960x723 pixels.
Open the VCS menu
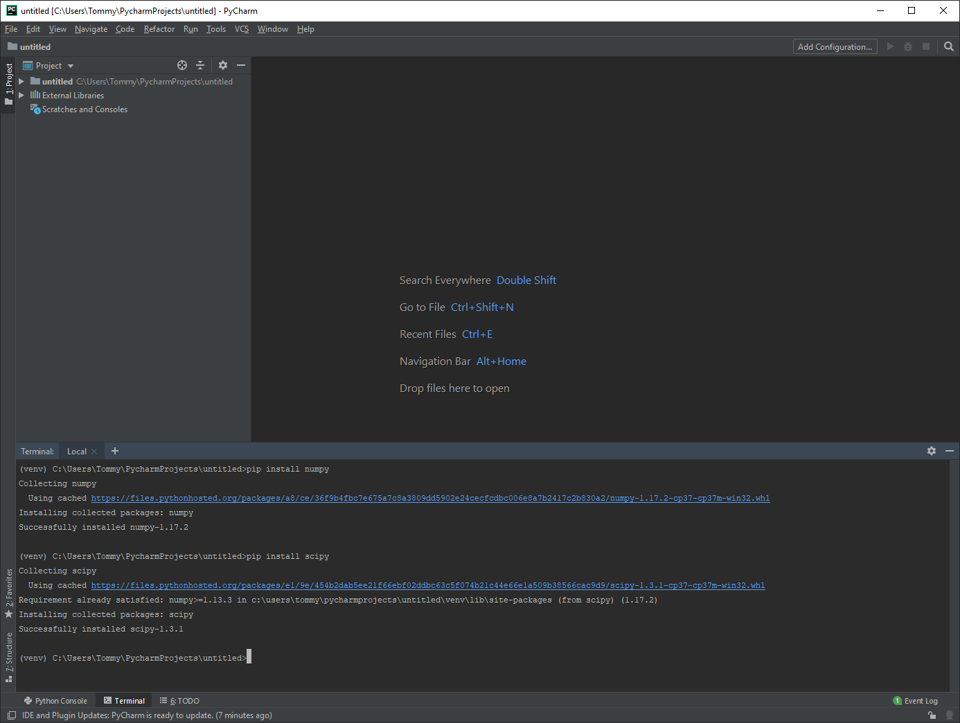coord(241,29)
